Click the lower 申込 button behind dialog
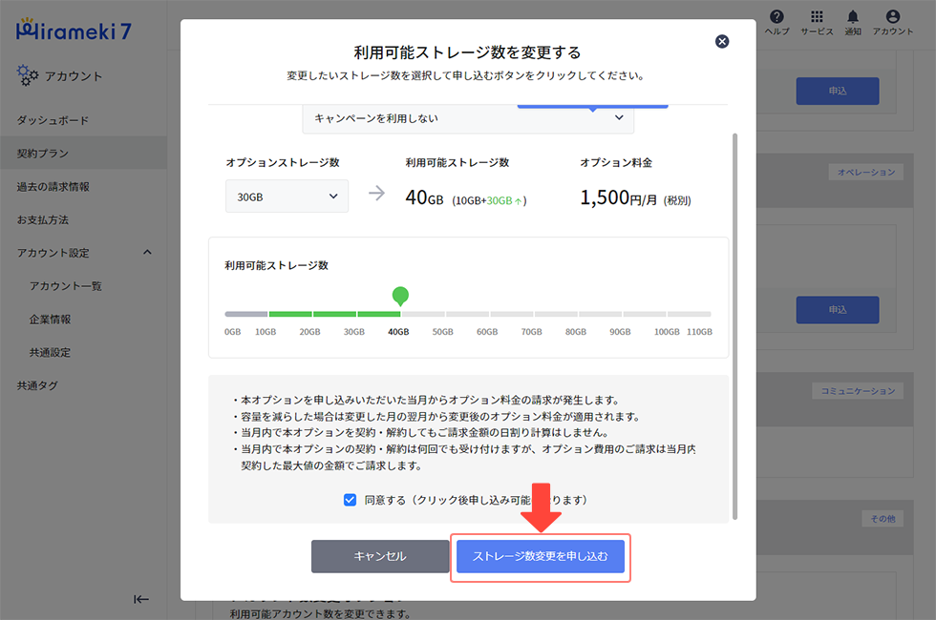 pos(837,309)
